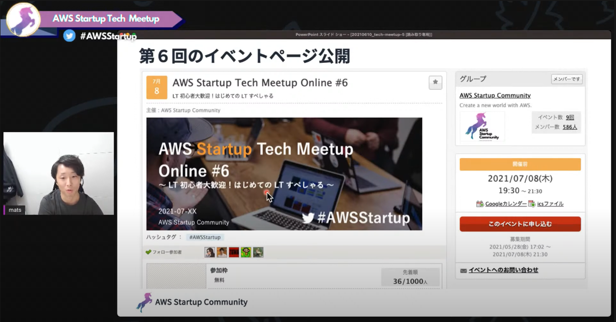Click the Twitter bird icon beside #AWSStartup

(70, 35)
